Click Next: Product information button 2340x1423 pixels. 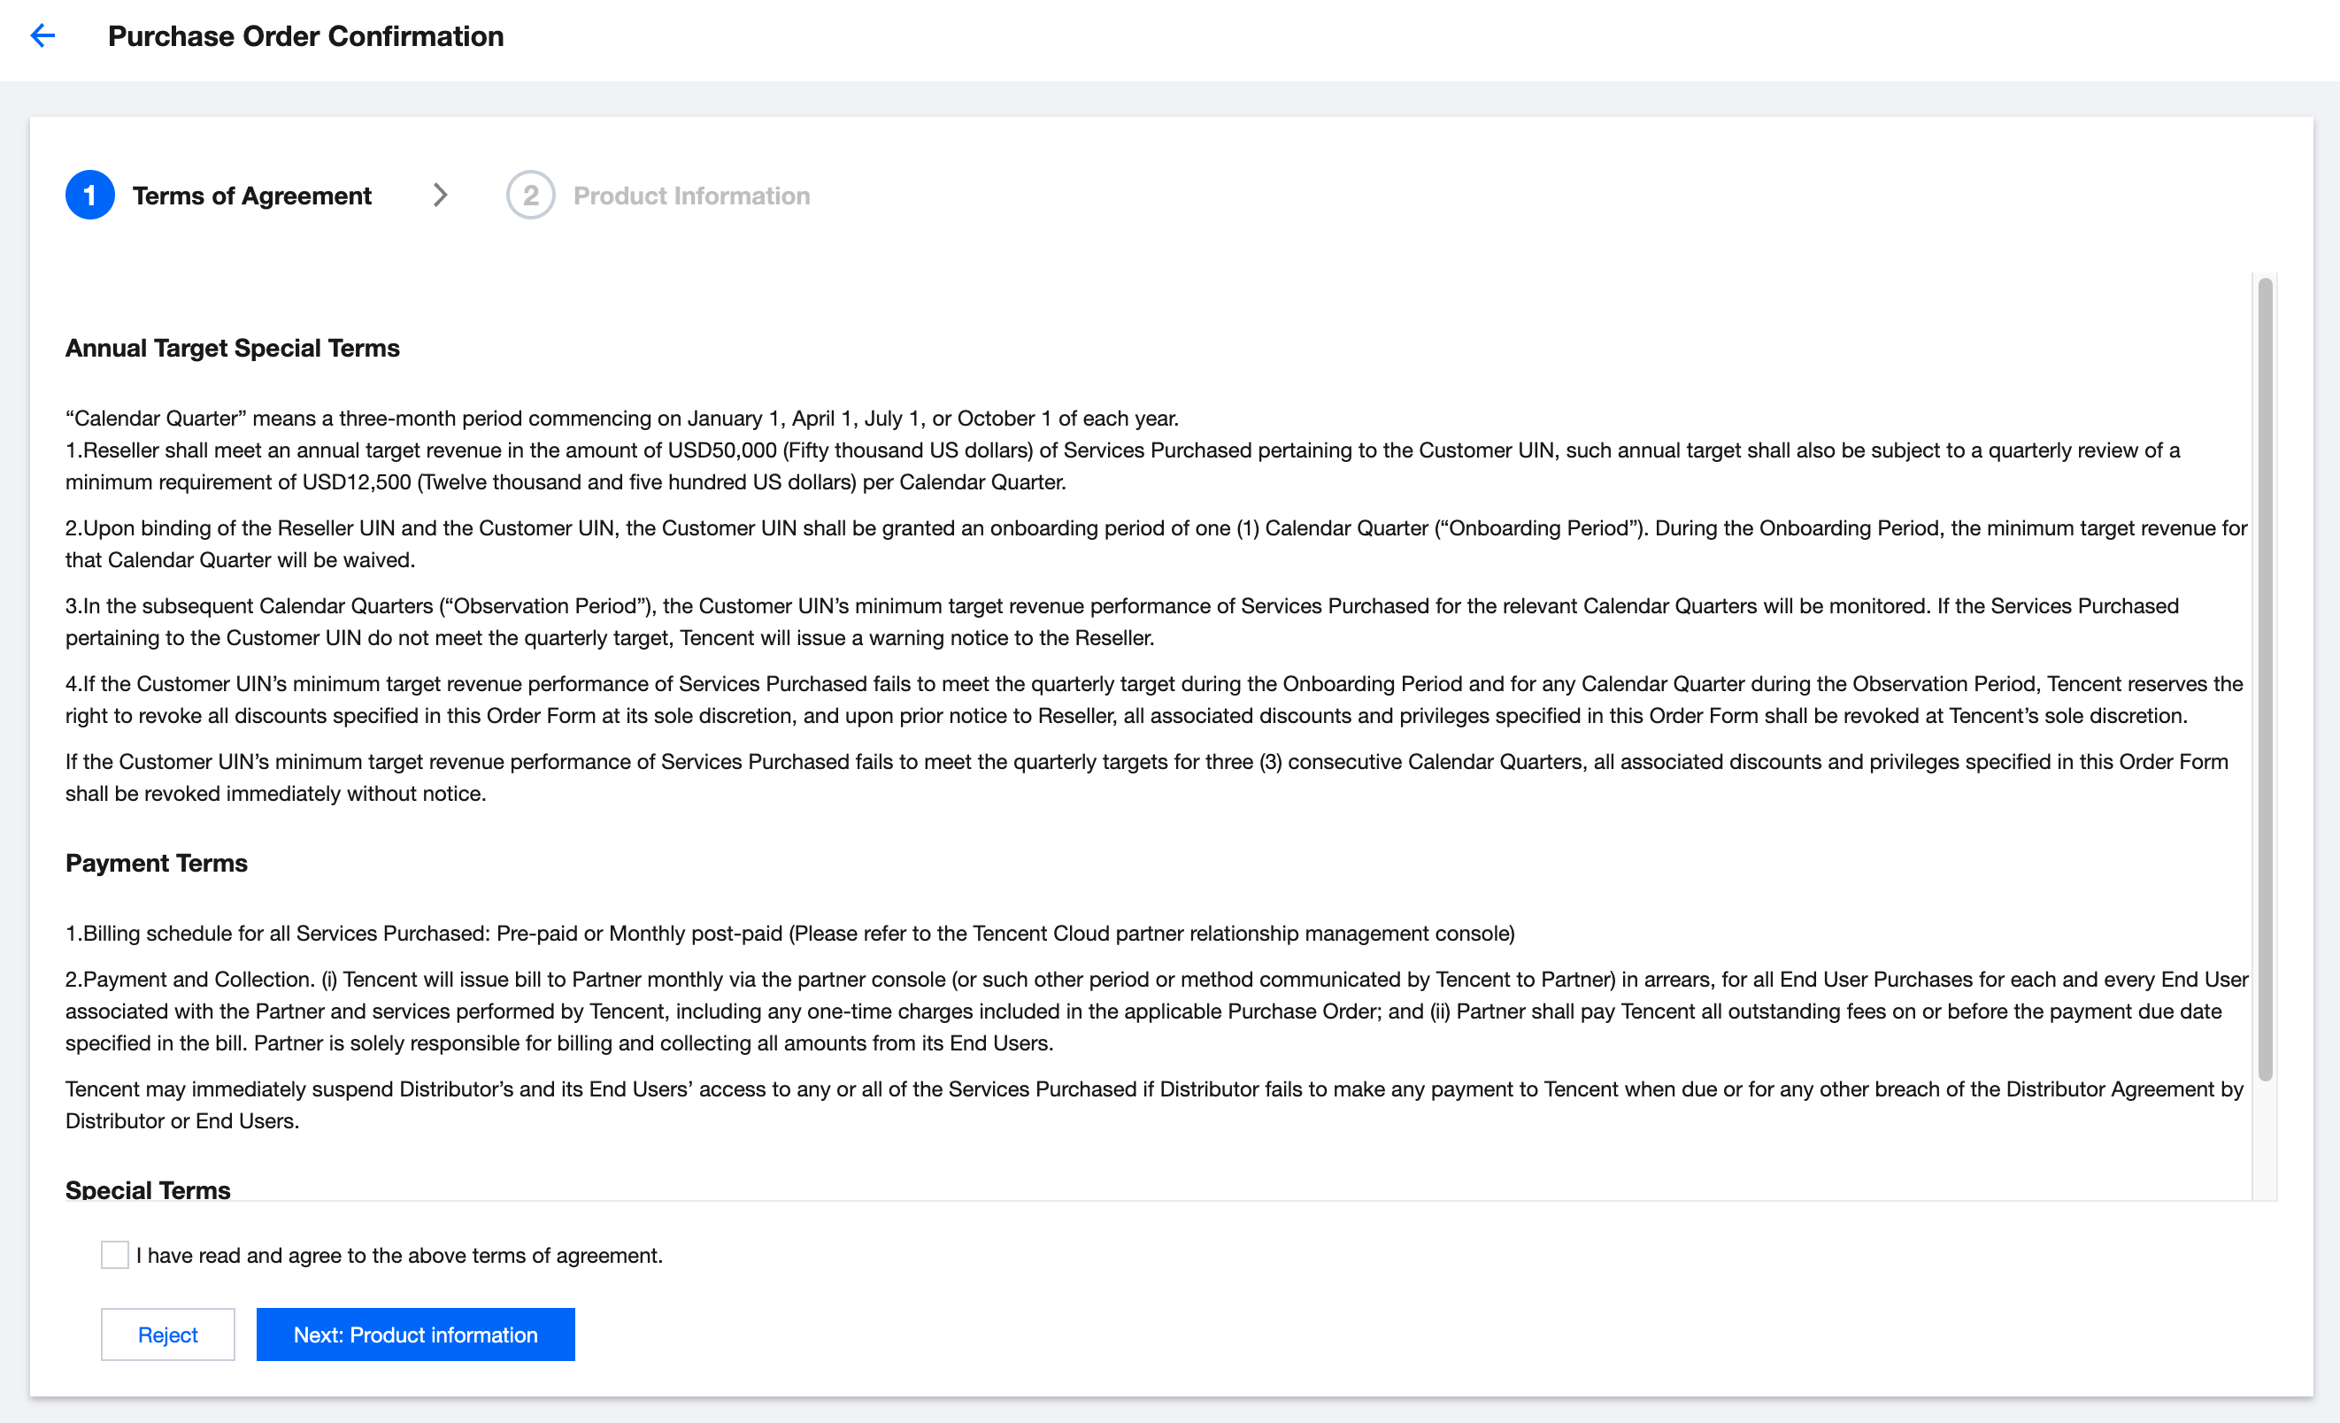coord(415,1335)
